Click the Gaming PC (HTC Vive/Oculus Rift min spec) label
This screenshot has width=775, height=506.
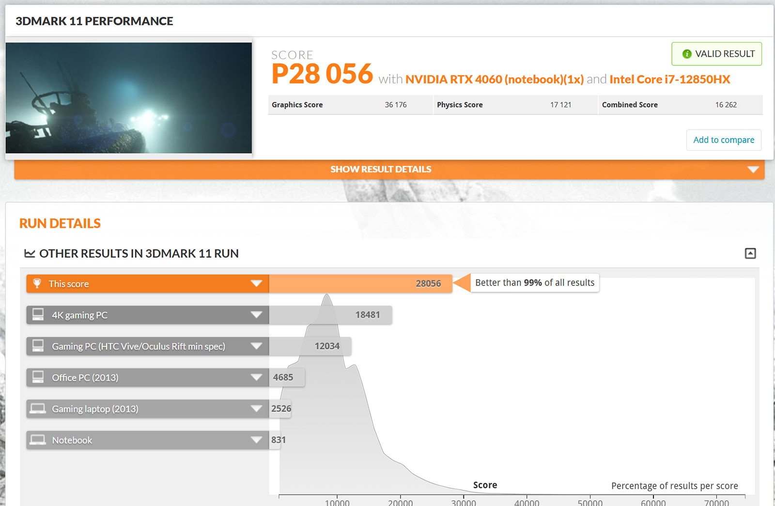pos(139,347)
